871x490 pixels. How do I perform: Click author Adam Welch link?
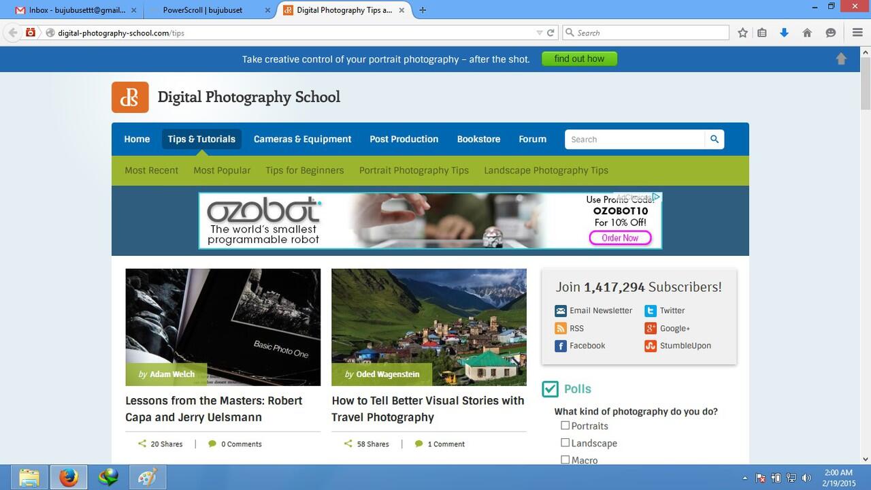(172, 374)
